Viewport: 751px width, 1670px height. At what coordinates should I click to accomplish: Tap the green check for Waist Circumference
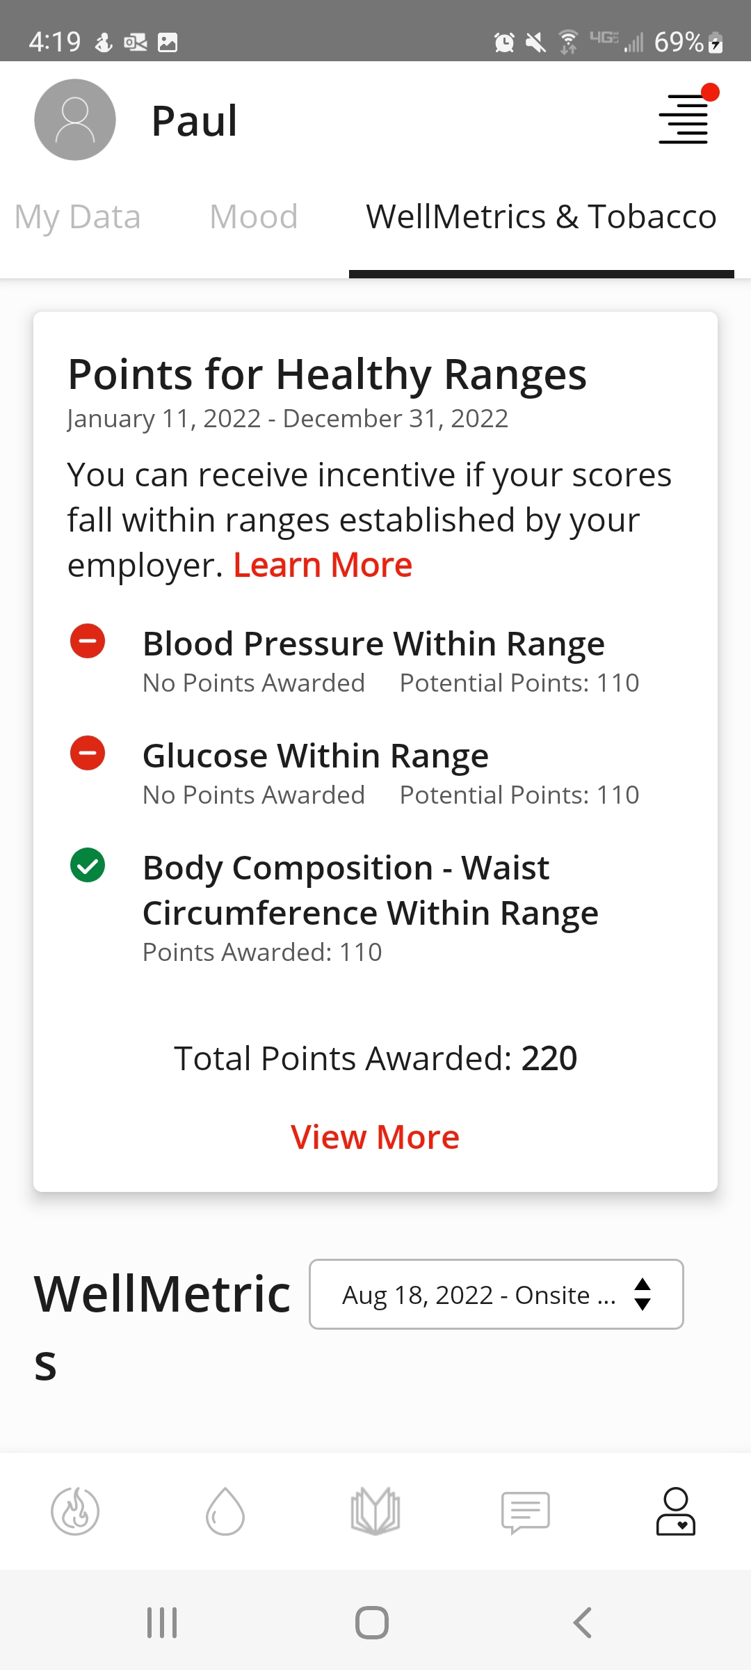[x=88, y=865]
